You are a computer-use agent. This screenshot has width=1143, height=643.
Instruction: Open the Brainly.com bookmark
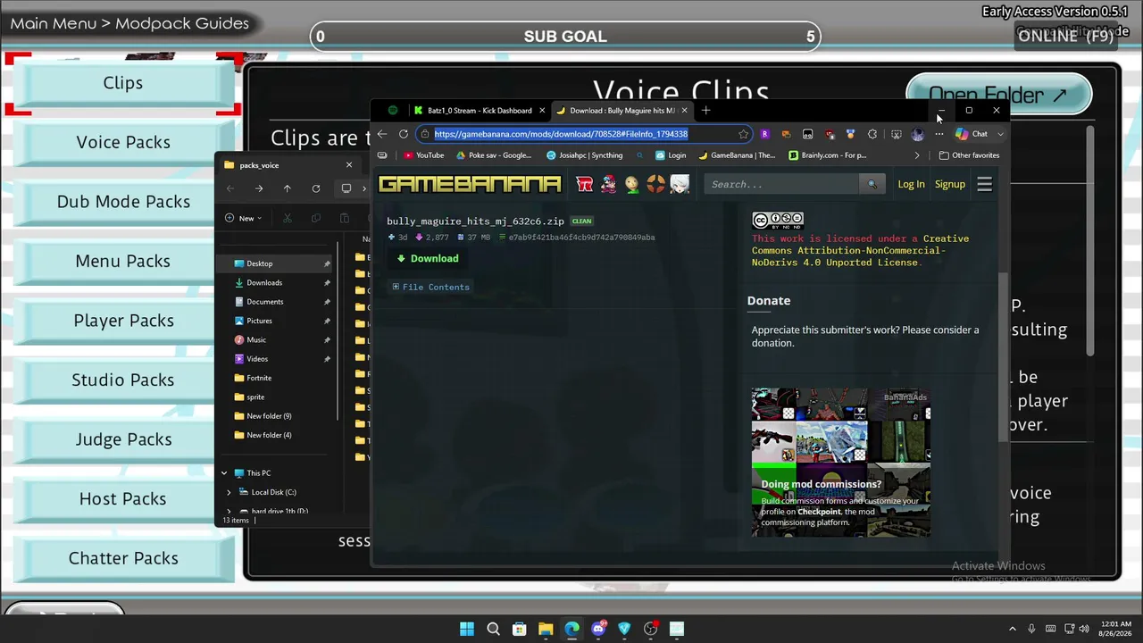[x=827, y=155]
